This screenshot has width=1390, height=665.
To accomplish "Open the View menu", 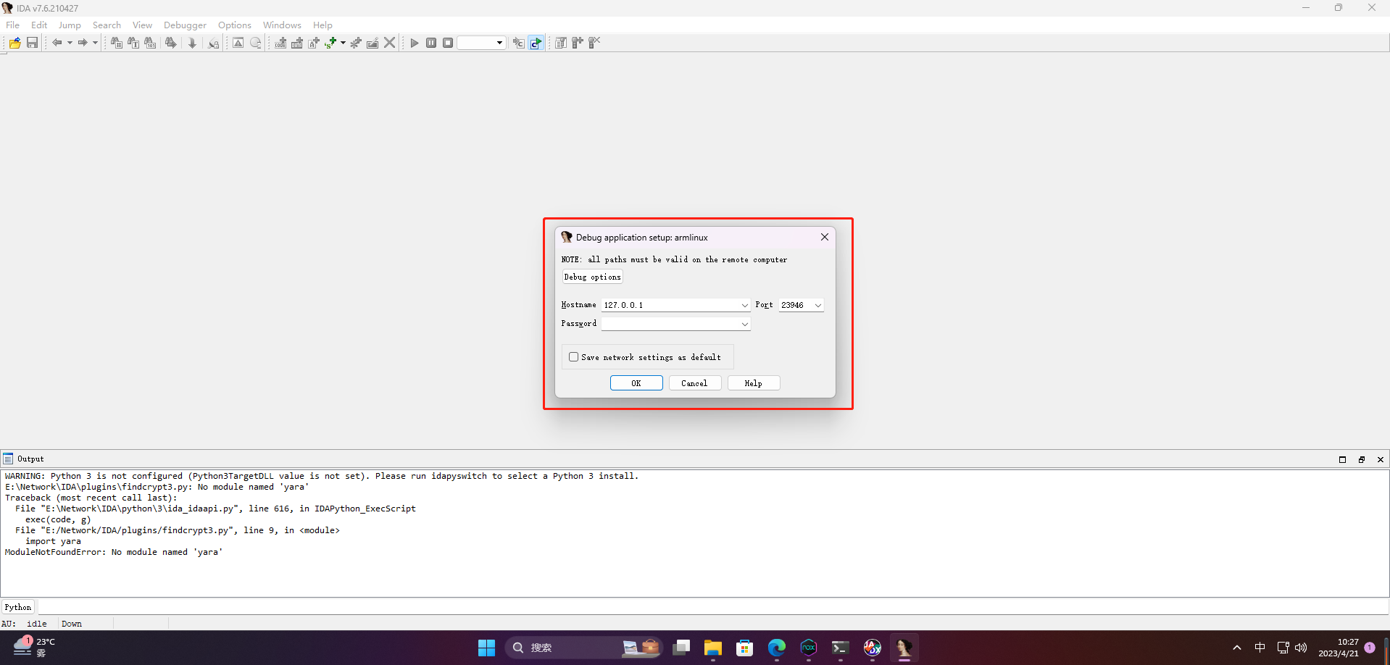I will 142,25.
